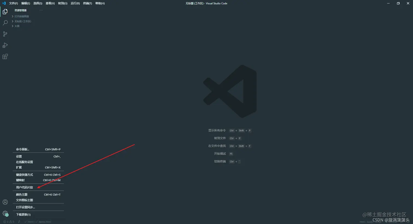Click demo.html in the status bar
This screenshot has width=413, height=224.
coord(43,222)
